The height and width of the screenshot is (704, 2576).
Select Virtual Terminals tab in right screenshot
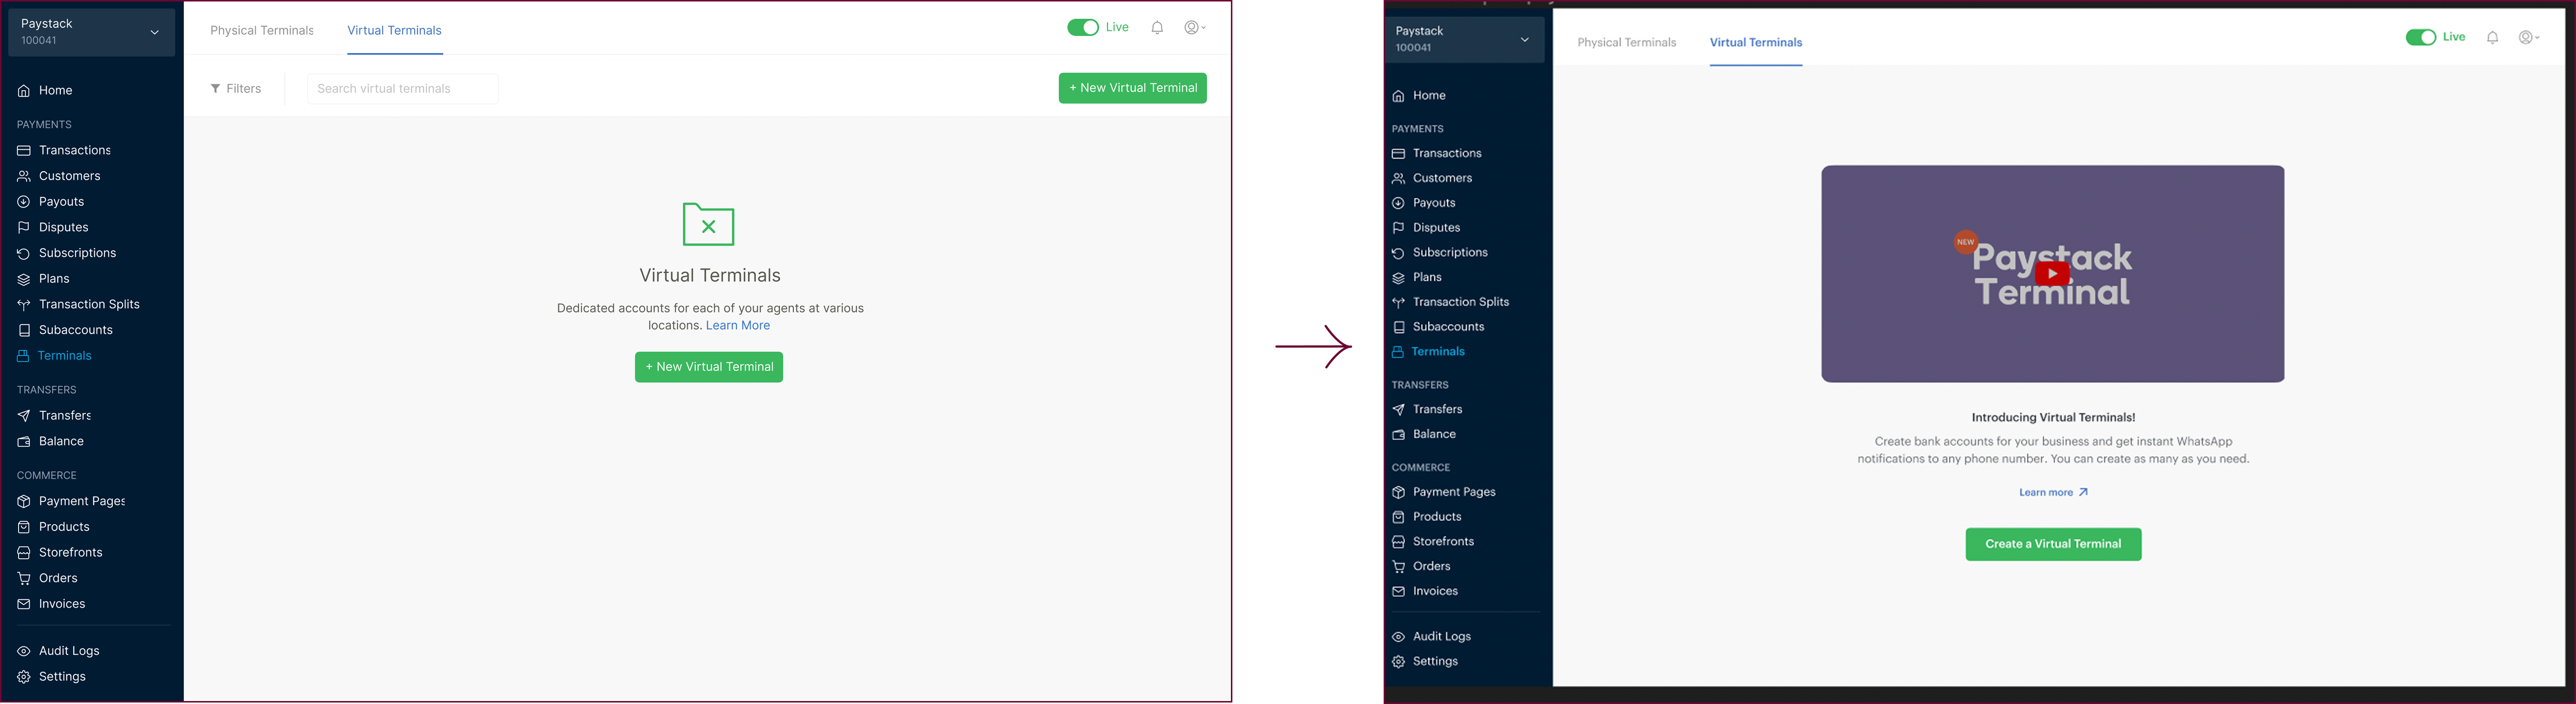(x=1756, y=43)
